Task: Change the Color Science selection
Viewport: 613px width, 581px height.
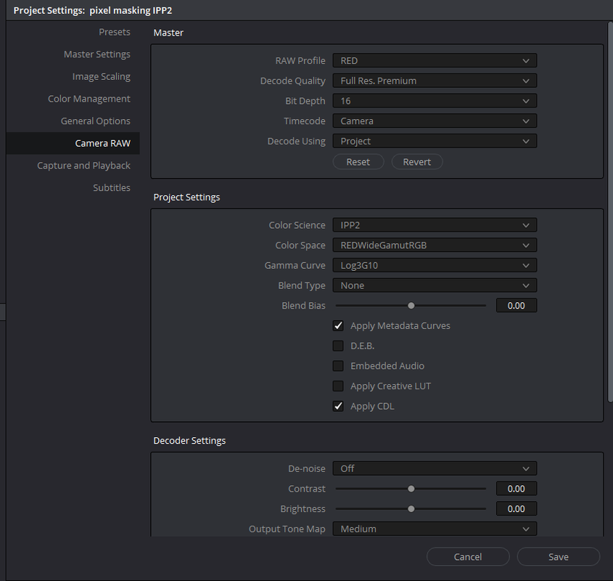Action: pos(435,225)
